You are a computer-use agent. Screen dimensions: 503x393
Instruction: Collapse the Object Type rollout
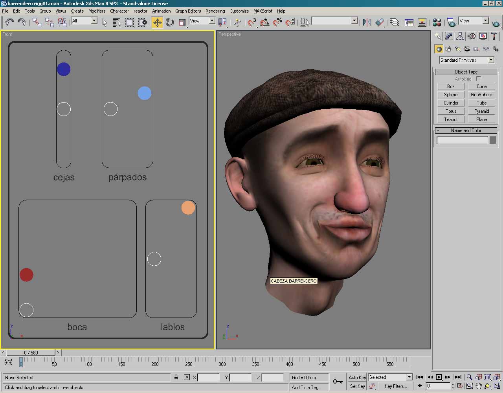(438, 72)
